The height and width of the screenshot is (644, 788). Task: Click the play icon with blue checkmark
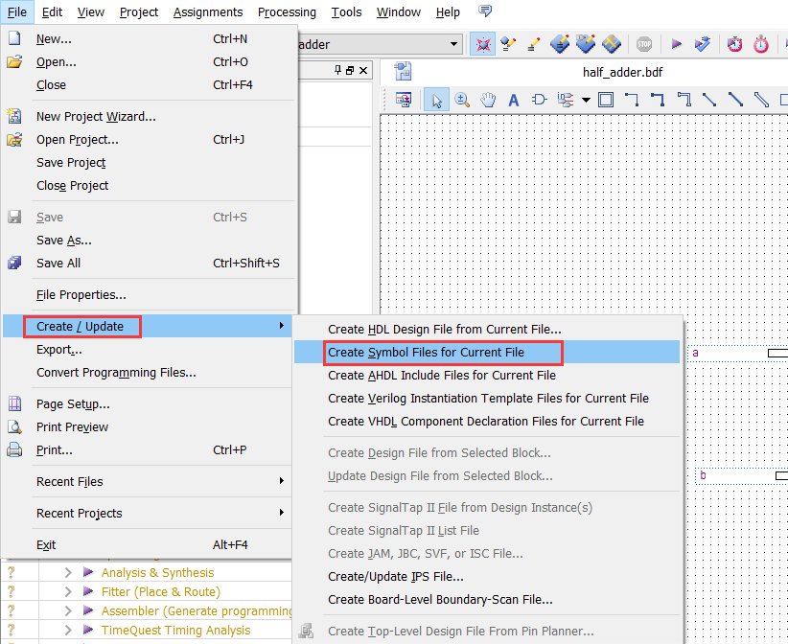(x=702, y=44)
